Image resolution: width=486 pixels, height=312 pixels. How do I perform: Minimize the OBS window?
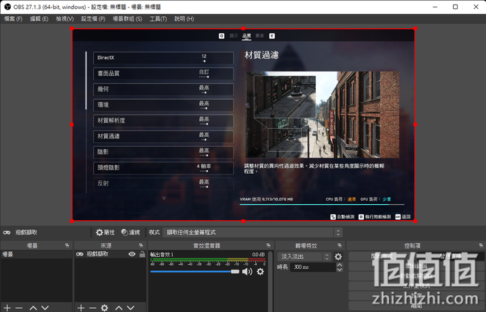(x=435, y=7)
